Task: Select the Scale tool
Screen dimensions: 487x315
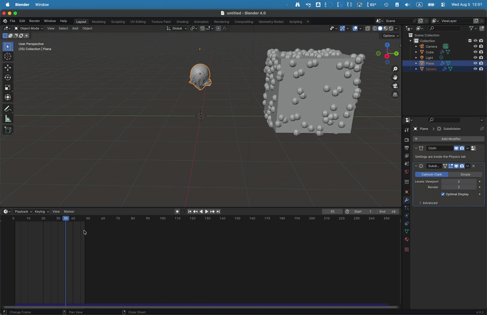Action: coord(8,87)
